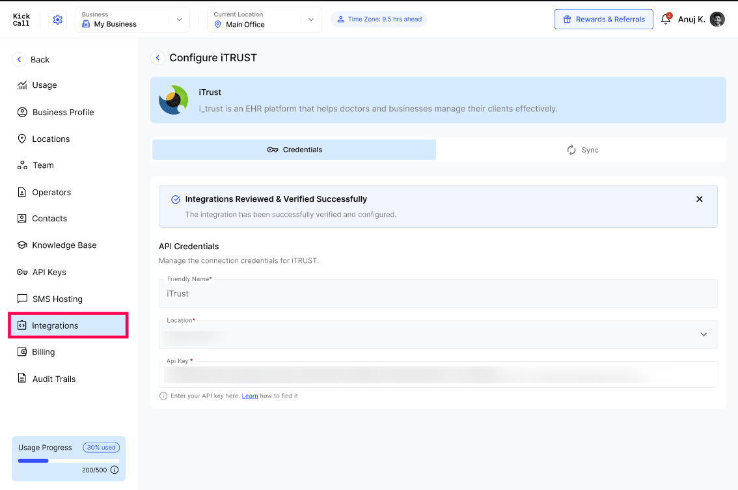Focus the Friendly Name input field
This screenshot has height=490, width=738.
pyautogui.click(x=438, y=293)
